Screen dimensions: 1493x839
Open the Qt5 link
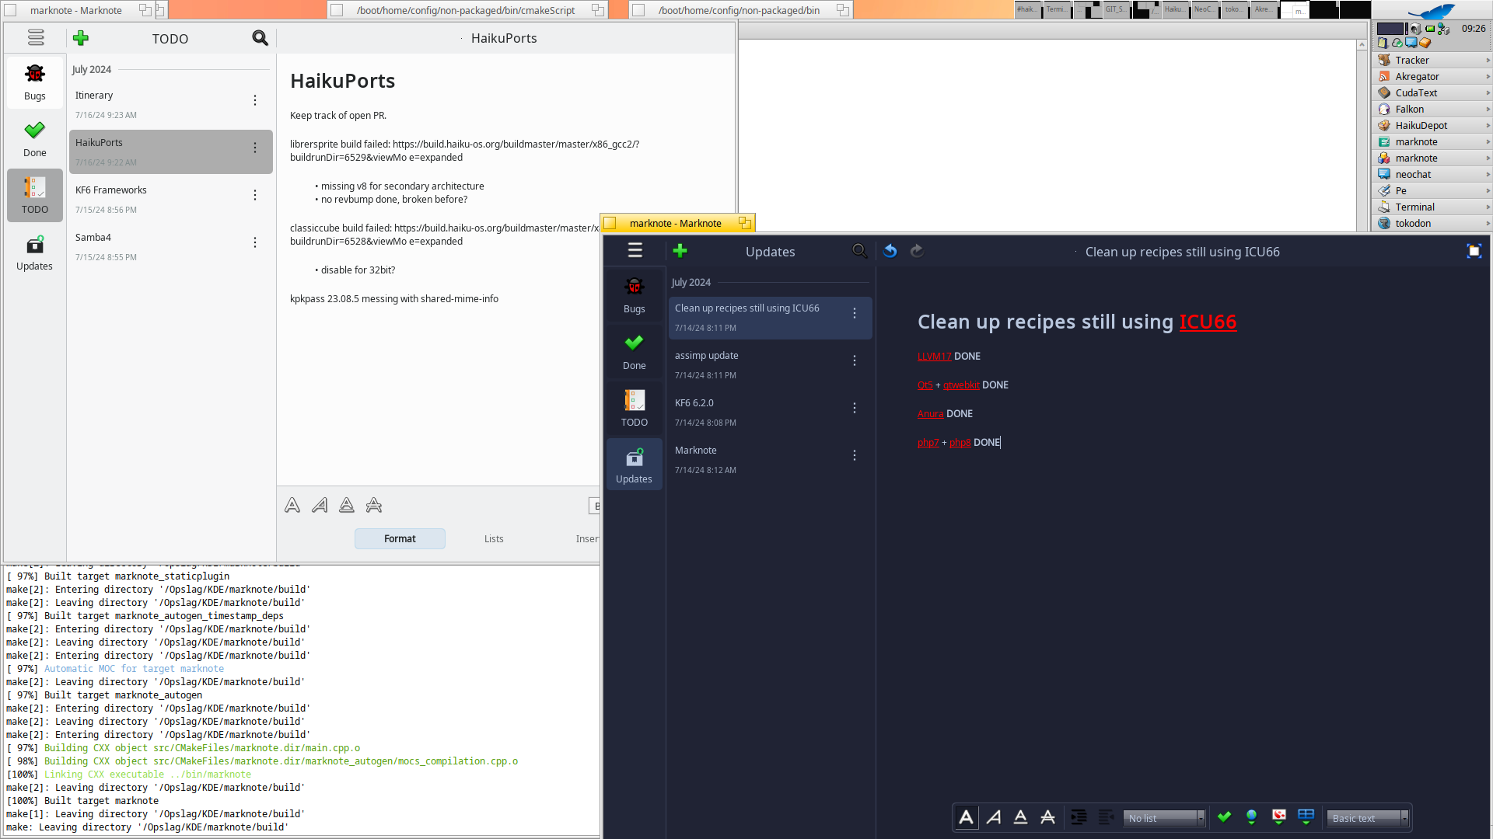pos(925,385)
